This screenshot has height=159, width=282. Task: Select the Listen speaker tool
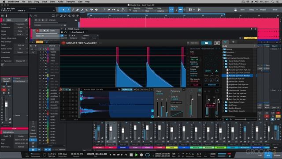(96, 10)
